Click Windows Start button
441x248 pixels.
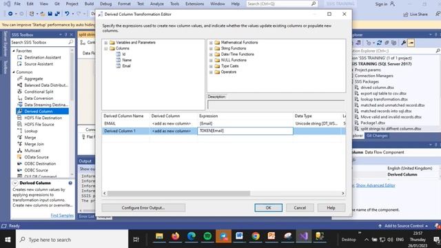[8, 240]
